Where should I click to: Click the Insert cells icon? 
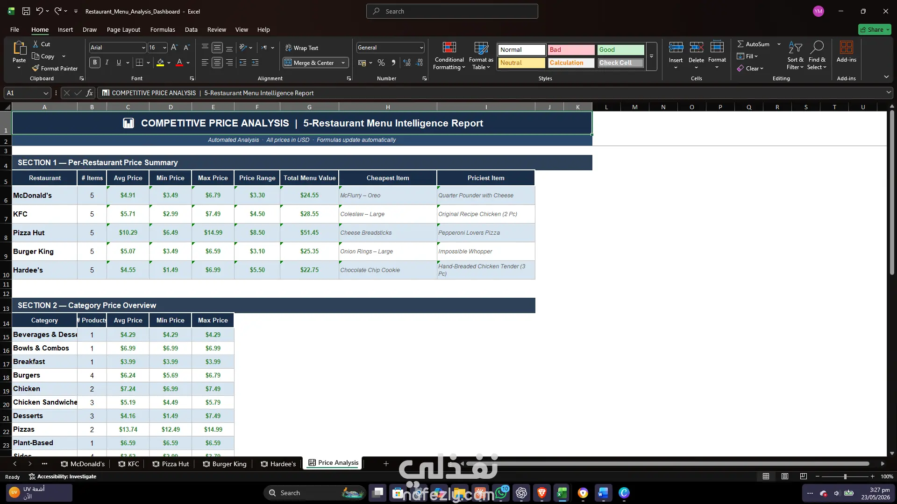point(676,47)
